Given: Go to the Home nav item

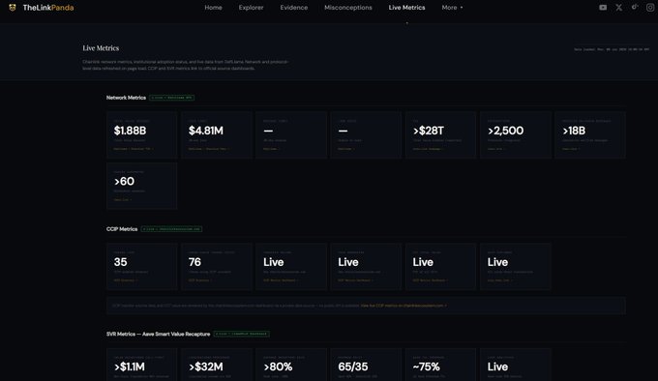Looking at the screenshot, I should tap(213, 8).
